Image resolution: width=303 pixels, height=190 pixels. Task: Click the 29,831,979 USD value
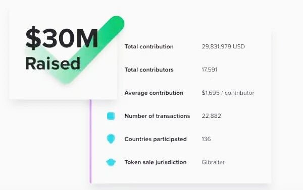pyautogui.click(x=223, y=46)
